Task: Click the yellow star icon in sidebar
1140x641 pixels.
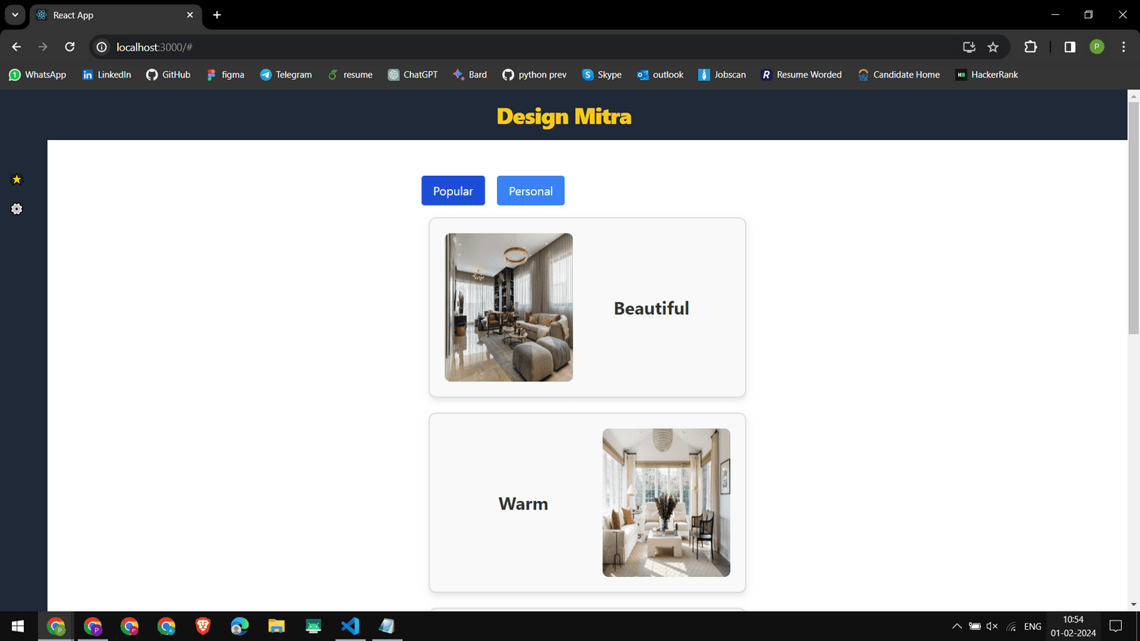Action: (x=17, y=180)
